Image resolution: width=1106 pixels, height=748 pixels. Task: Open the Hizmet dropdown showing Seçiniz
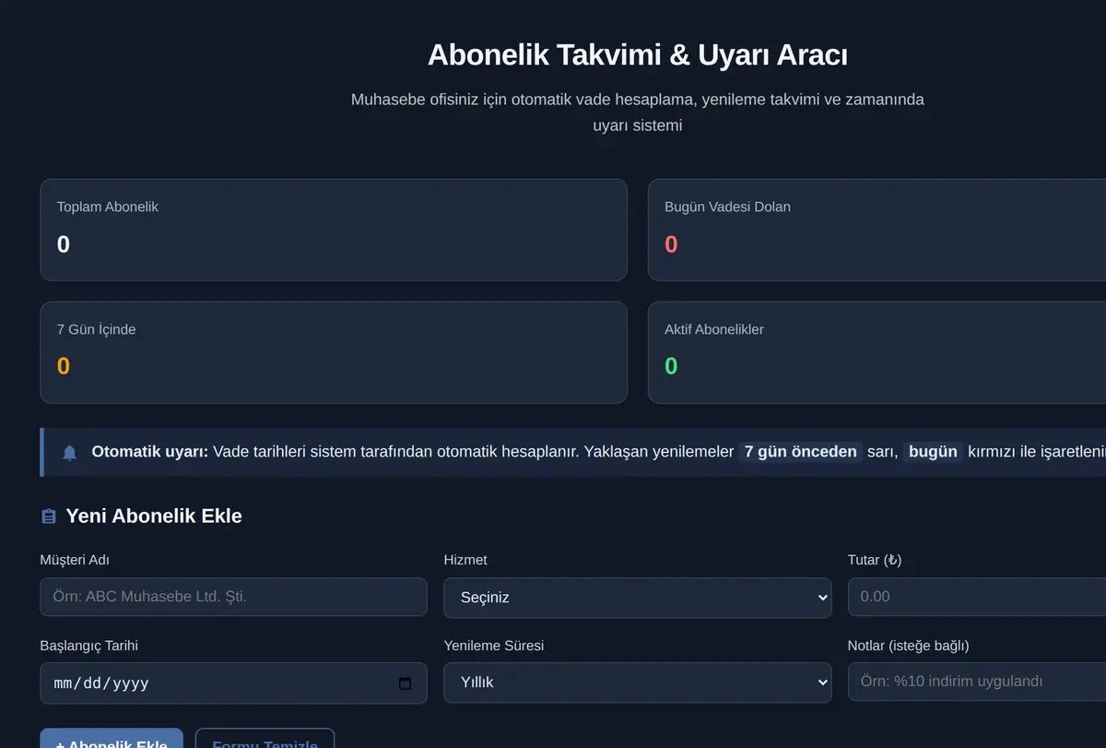[x=637, y=598]
